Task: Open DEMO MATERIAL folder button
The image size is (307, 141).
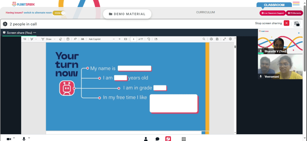Action: (x=127, y=14)
